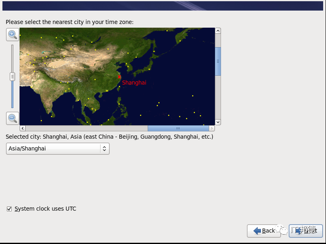Screen dimensions: 326x244
Task: Select the red Shanghai marker on map
Action: point(119,77)
